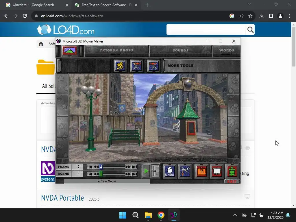
Task: Click the frame slider music note handle
Action: click(x=101, y=167)
